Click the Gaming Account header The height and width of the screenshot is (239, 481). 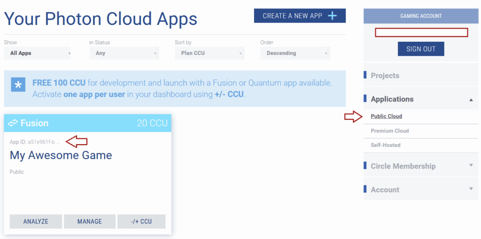pos(421,16)
